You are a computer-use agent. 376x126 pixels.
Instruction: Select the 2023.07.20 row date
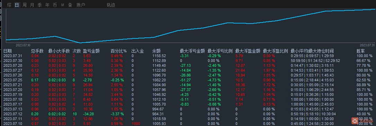pos(13,90)
